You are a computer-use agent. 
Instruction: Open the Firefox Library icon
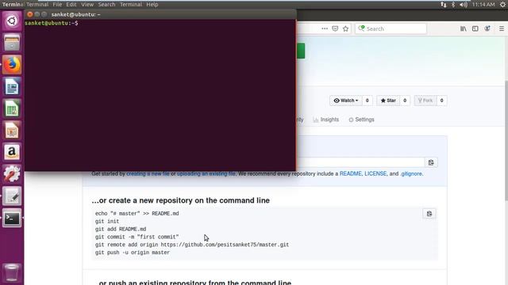[464, 28]
